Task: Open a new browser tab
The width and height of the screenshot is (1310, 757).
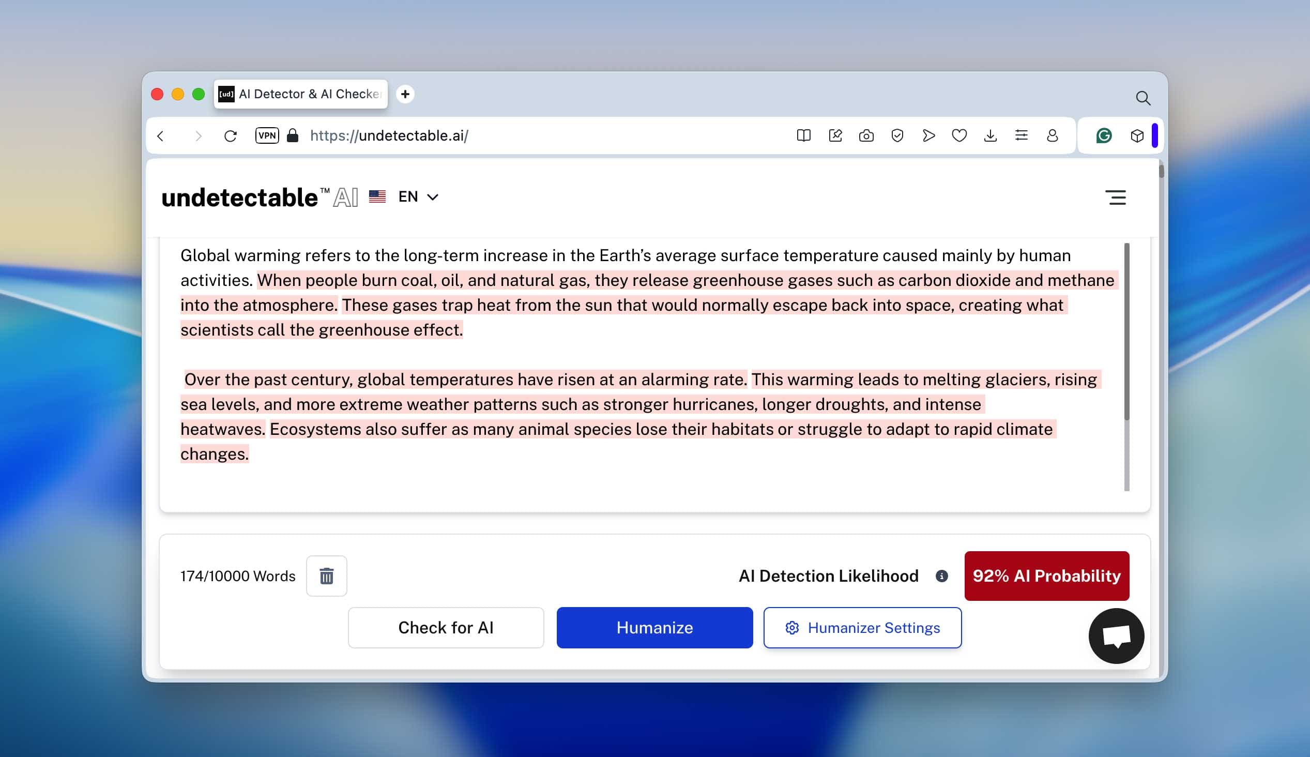Action: (405, 94)
